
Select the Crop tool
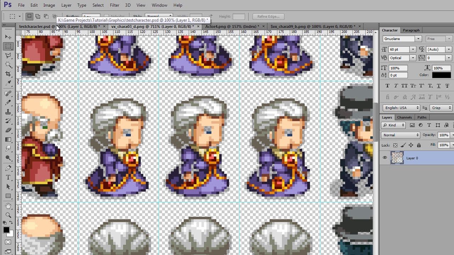point(8,74)
